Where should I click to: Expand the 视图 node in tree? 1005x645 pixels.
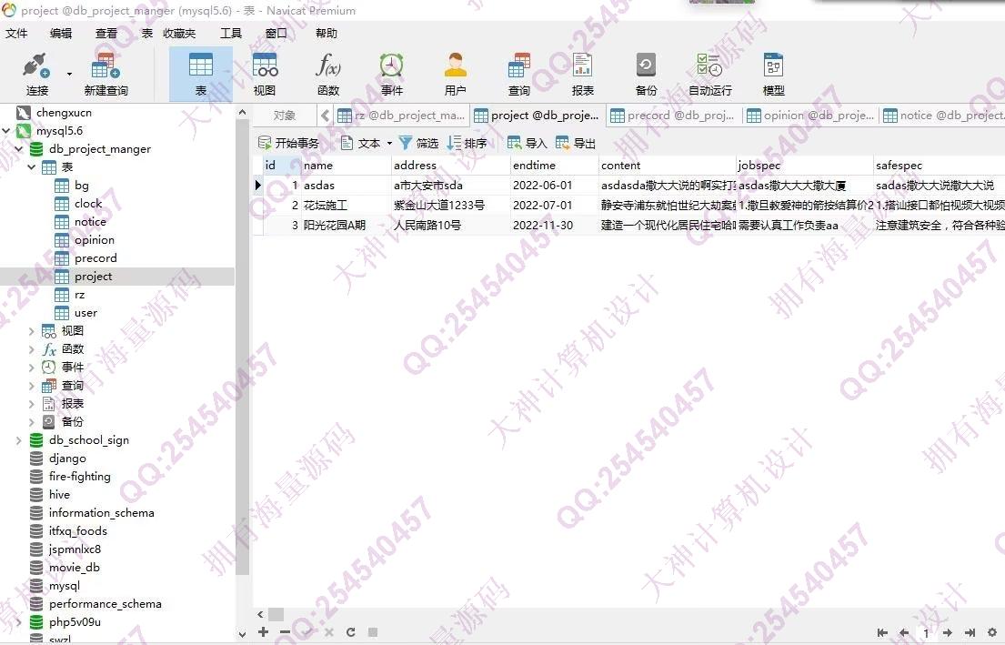tap(32, 331)
